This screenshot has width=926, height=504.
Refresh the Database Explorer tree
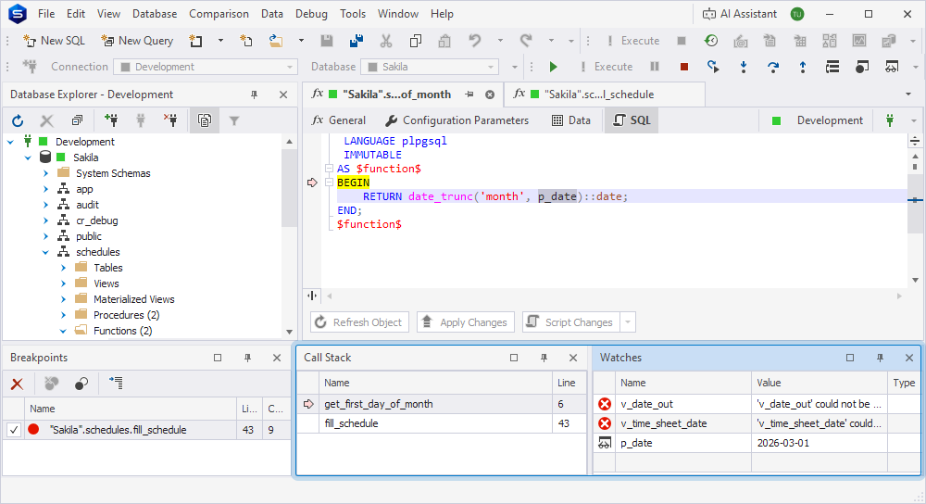pyautogui.click(x=18, y=121)
